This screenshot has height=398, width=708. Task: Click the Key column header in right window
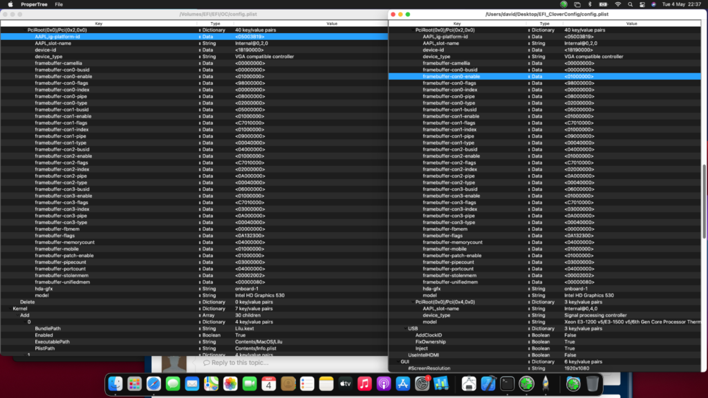coord(456,23)
